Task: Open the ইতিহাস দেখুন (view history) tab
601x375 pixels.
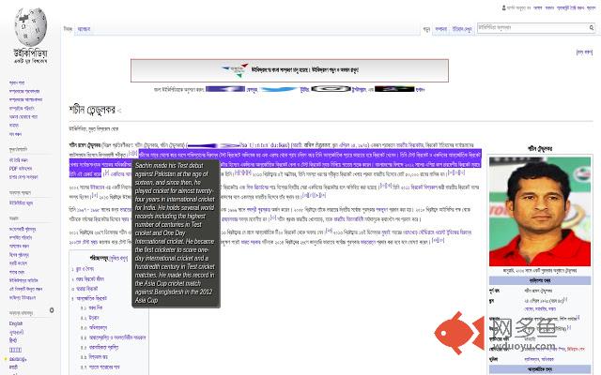Action: click(x=462, y=29)
